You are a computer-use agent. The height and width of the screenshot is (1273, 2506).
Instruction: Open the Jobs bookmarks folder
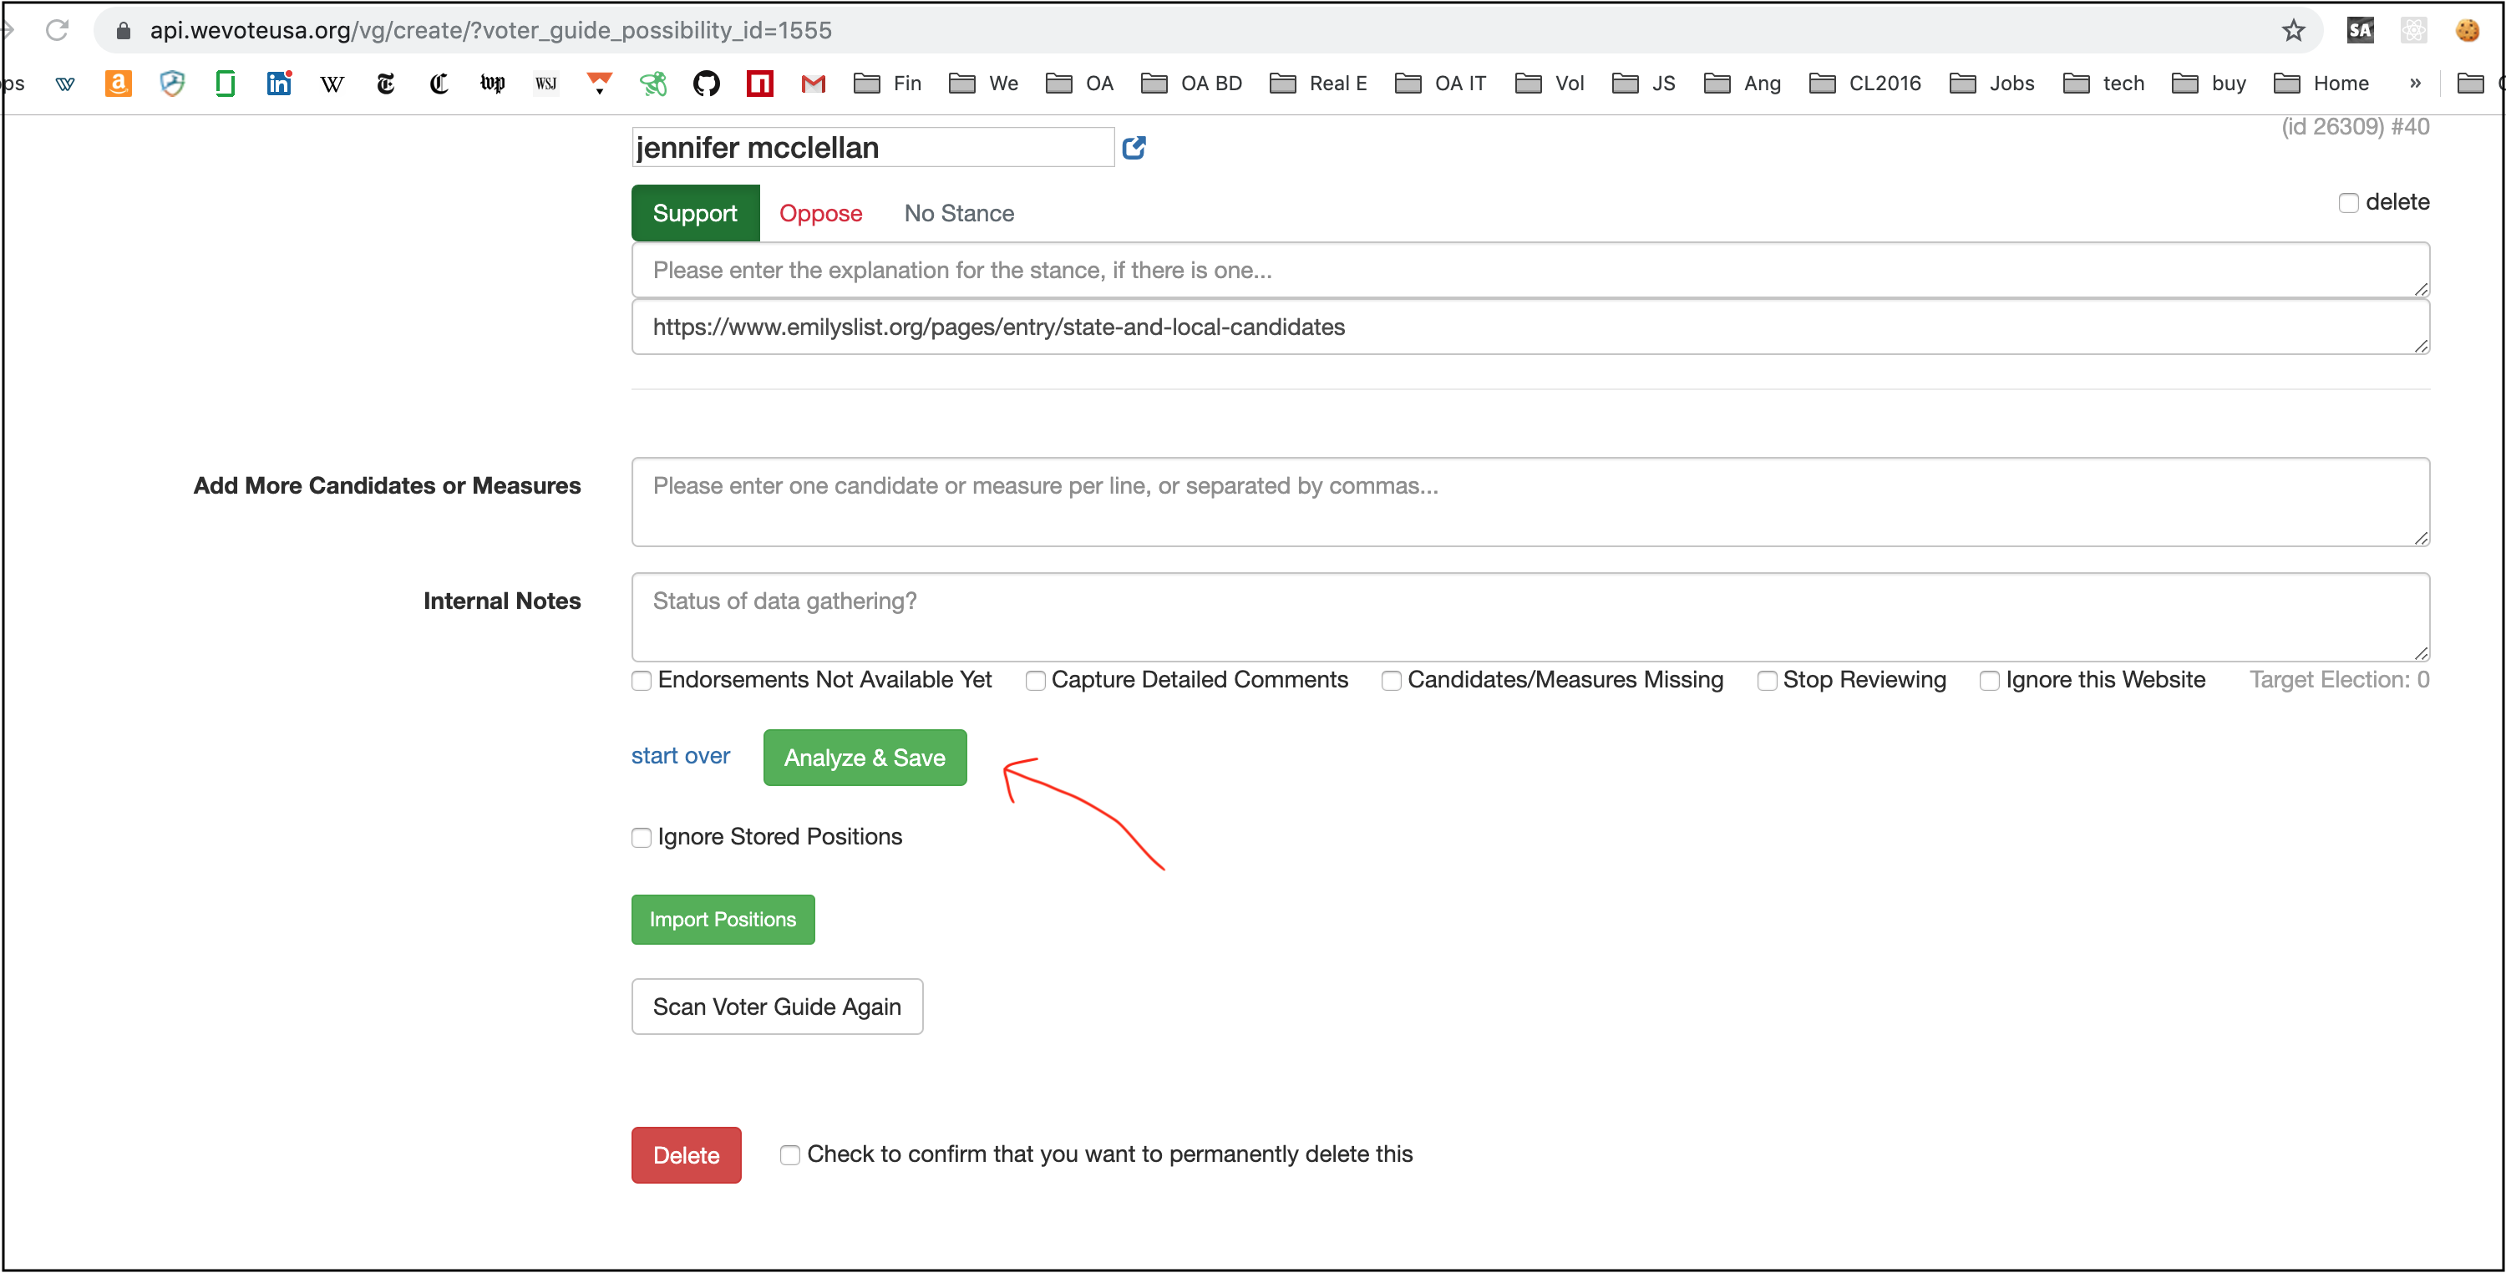(x=1991, y=84)
